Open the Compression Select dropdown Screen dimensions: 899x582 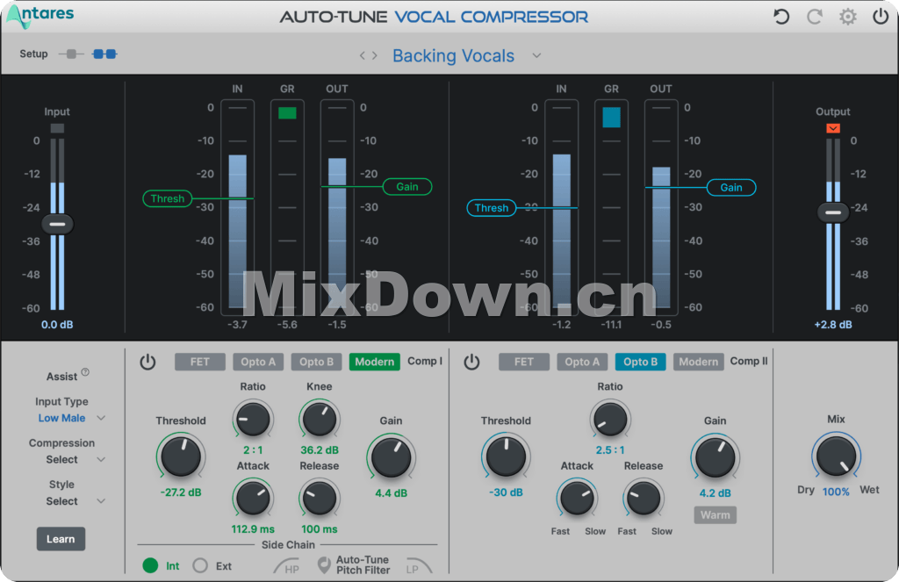coord(101,460)
